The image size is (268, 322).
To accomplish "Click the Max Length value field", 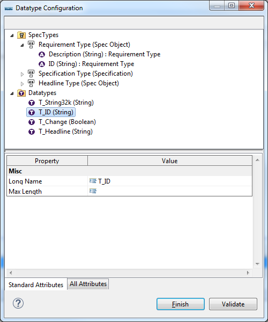I will point(170,191).
